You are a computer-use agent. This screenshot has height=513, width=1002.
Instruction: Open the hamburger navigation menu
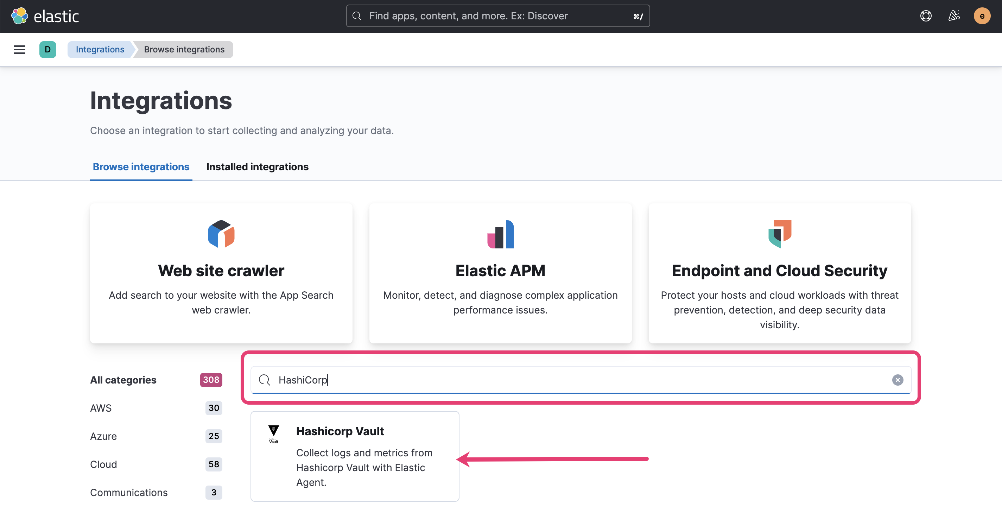tap(19, 49)
